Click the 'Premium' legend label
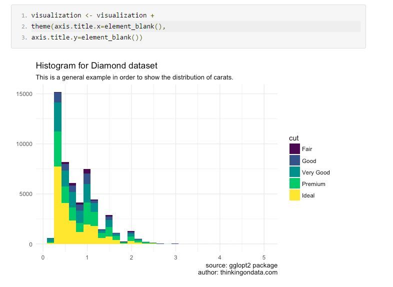 [x=313, y=184]
